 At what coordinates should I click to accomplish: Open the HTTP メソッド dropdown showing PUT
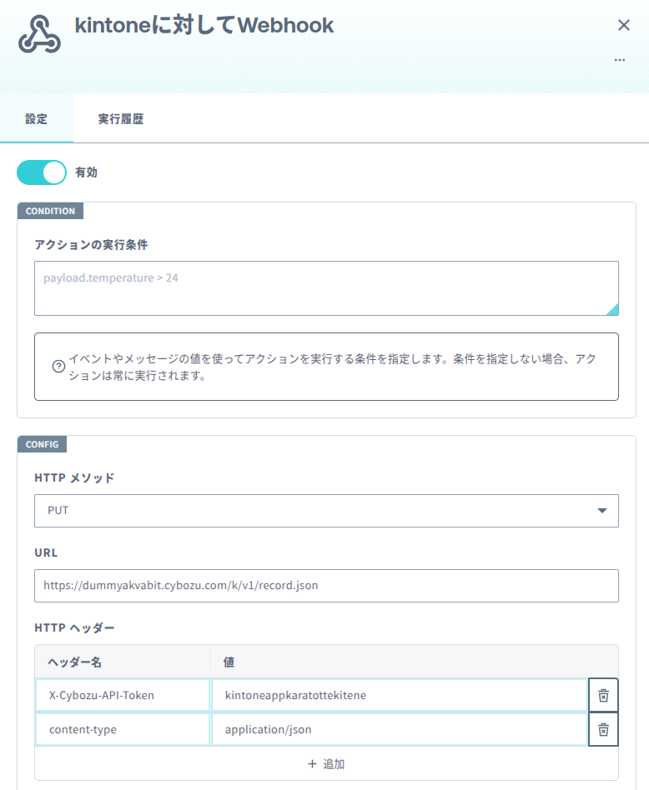click(326, 510)
